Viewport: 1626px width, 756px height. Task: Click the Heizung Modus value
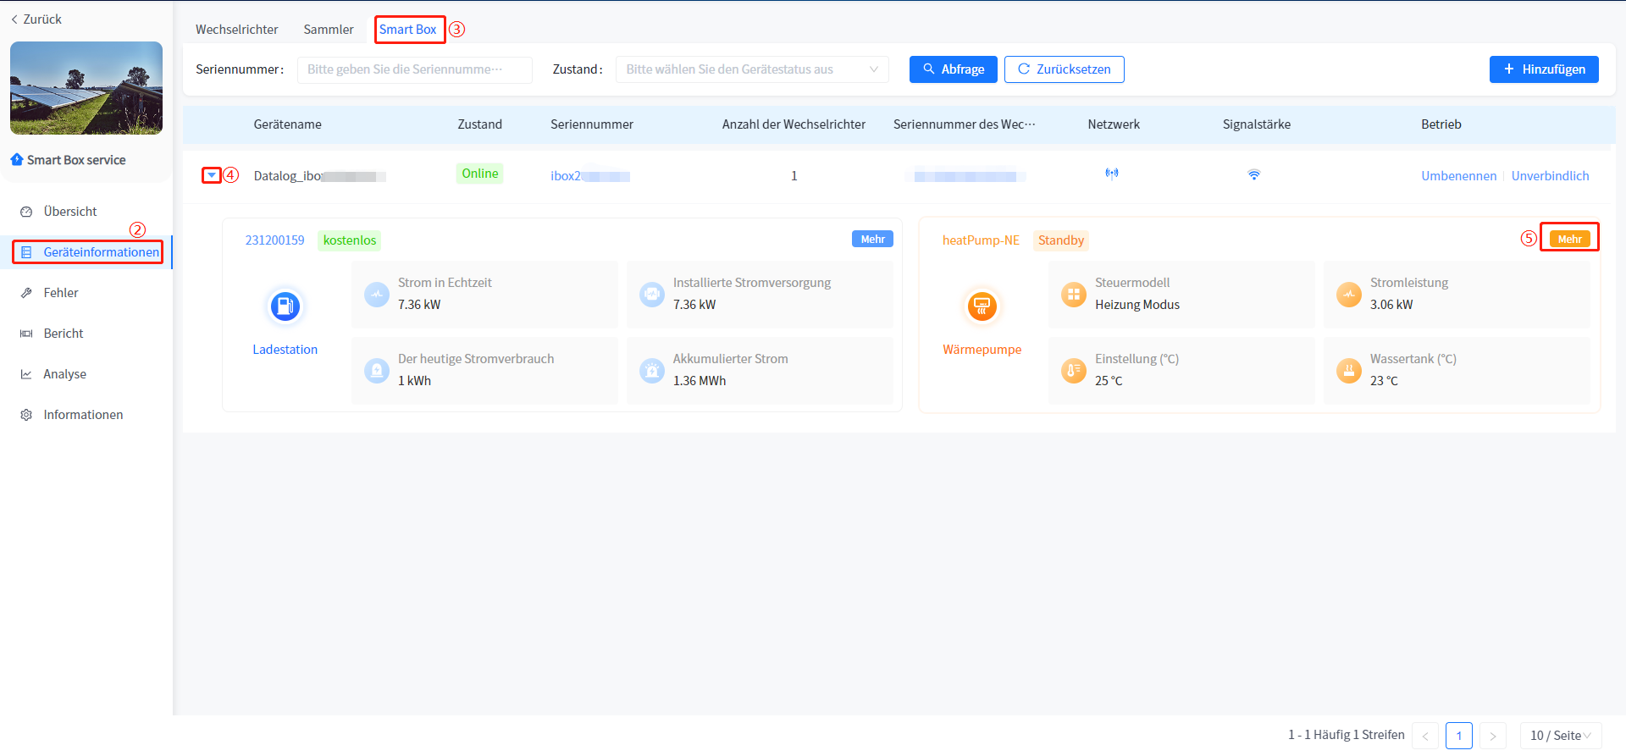1137,305
